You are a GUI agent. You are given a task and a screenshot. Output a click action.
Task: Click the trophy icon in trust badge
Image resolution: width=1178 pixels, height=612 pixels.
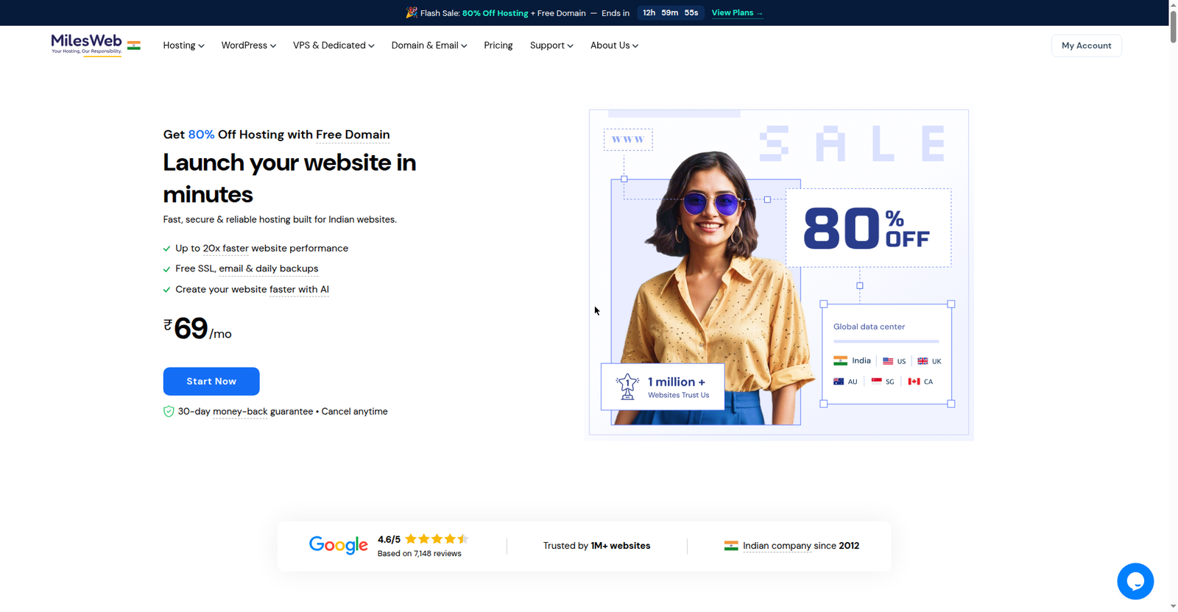(x=627, y=386)
